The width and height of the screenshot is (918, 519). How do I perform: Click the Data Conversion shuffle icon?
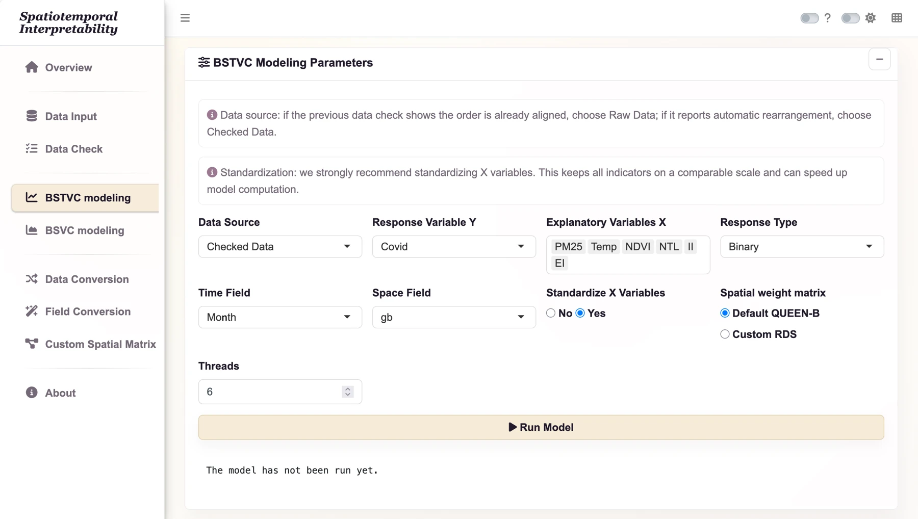pyautogui.click(x=32, y=279)
